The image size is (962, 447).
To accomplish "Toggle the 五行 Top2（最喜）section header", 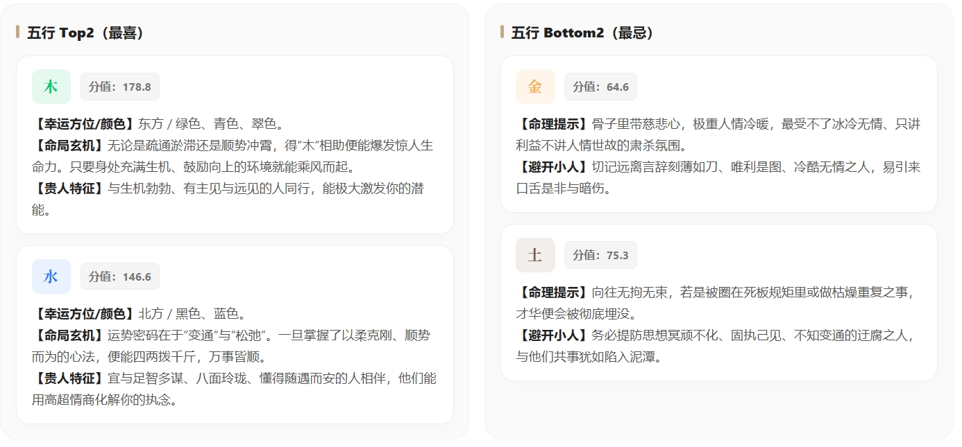I will click(x=75, y=31).
